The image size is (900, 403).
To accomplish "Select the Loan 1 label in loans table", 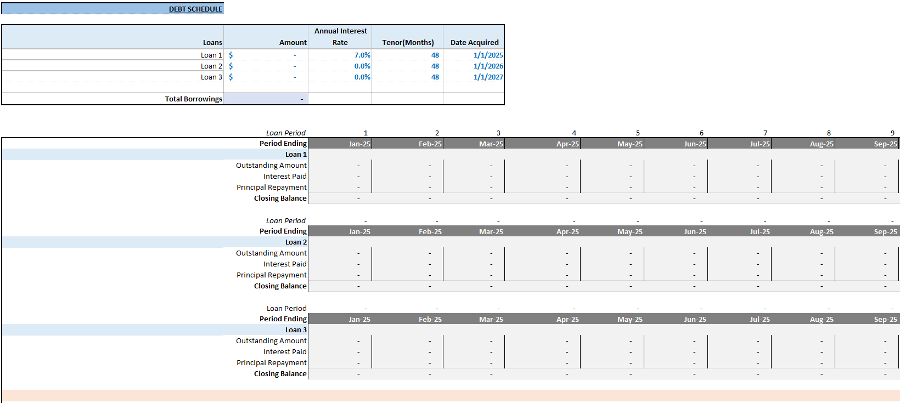I will [x=211, y=55].
